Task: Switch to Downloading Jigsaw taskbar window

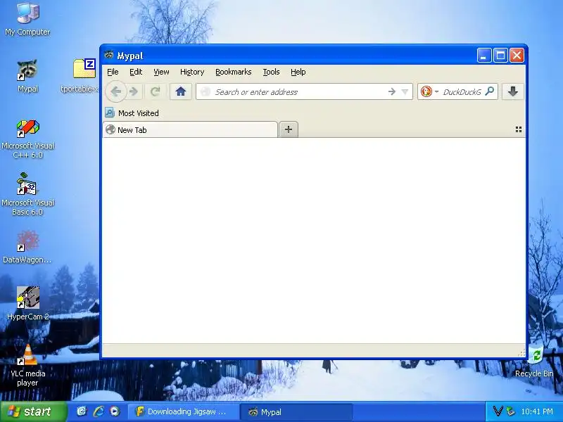Action: [182, 411]
